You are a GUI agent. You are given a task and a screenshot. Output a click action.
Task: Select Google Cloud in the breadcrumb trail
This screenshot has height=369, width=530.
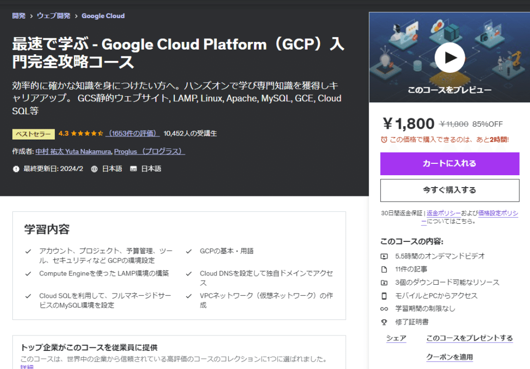coord(103,16)
